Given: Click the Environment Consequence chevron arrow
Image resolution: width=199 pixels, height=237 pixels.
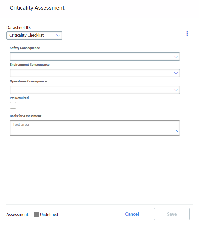Looking at the screenshot, I should [176, 73].
